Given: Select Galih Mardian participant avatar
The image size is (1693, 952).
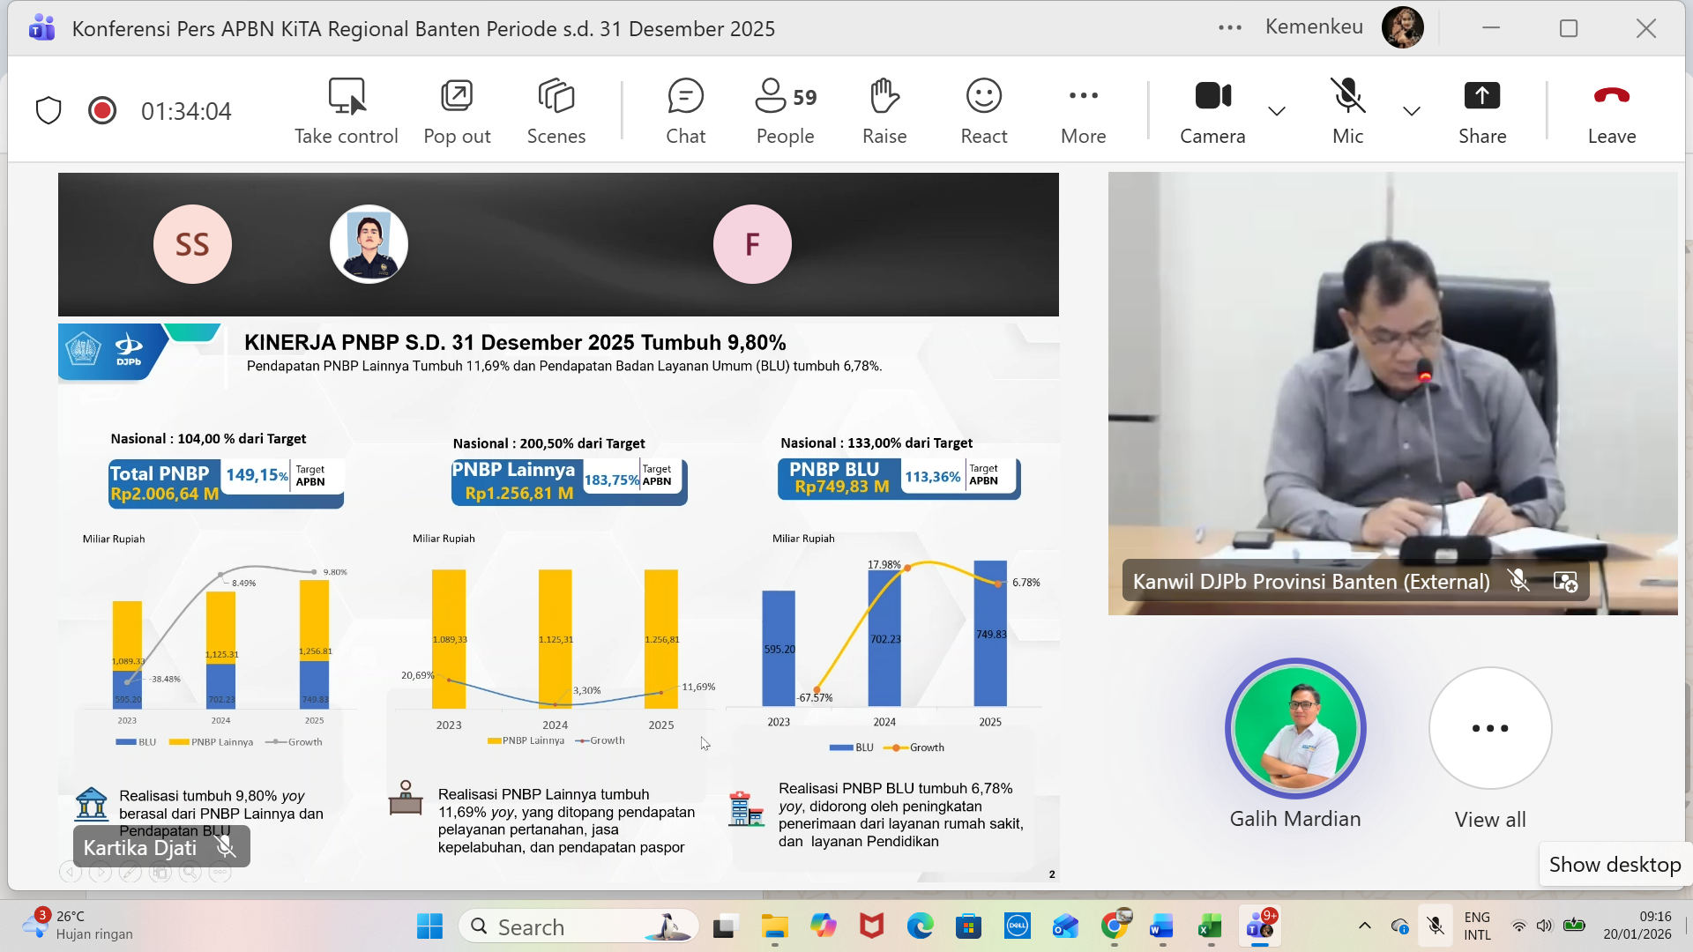Looking at the screenshot, I should click(x=1294, y=728).
